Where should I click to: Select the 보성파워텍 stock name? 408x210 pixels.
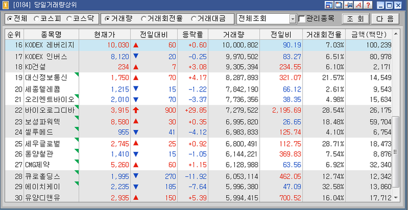42,122
